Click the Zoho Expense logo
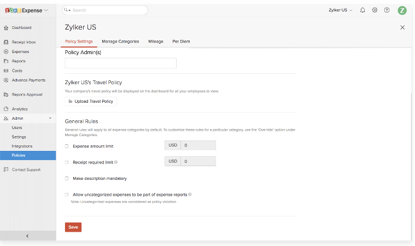Image resolution: width=415 pixels, height=246 pixels. (24, 10)
